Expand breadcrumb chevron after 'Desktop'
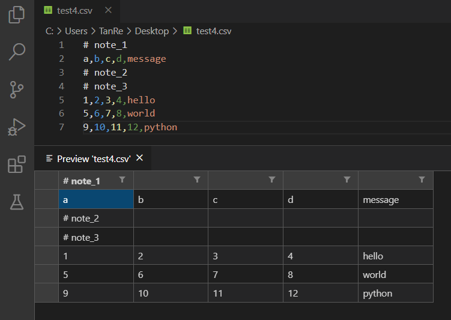Screen dimensions: 451x320 pos(175,31)
